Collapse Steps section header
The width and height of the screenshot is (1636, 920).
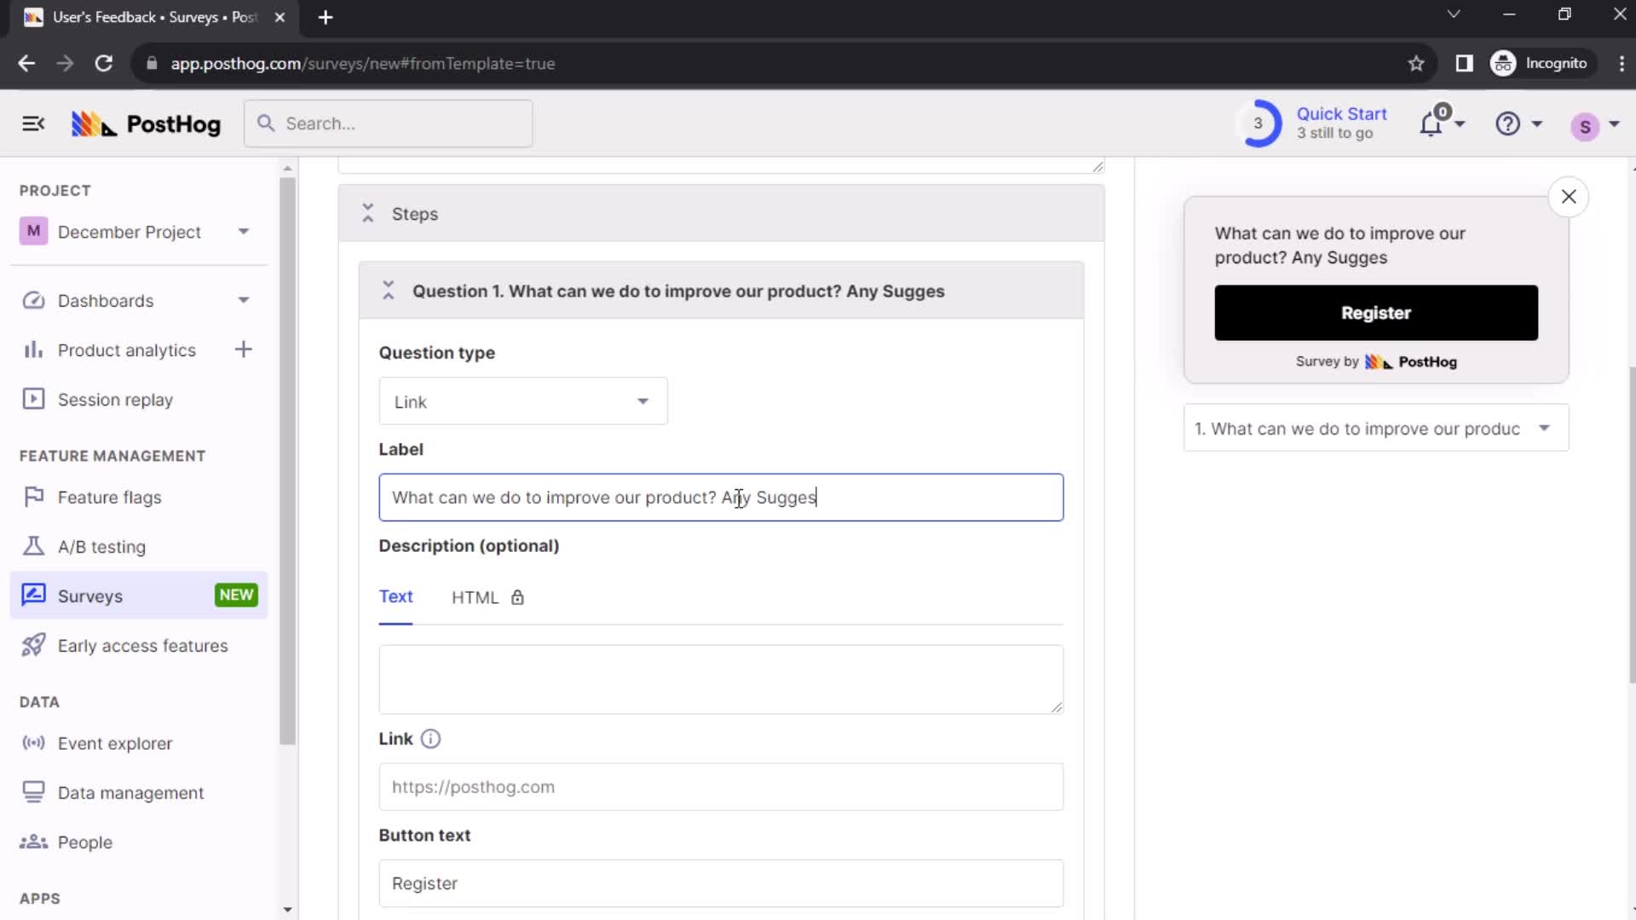pos(366,214)
